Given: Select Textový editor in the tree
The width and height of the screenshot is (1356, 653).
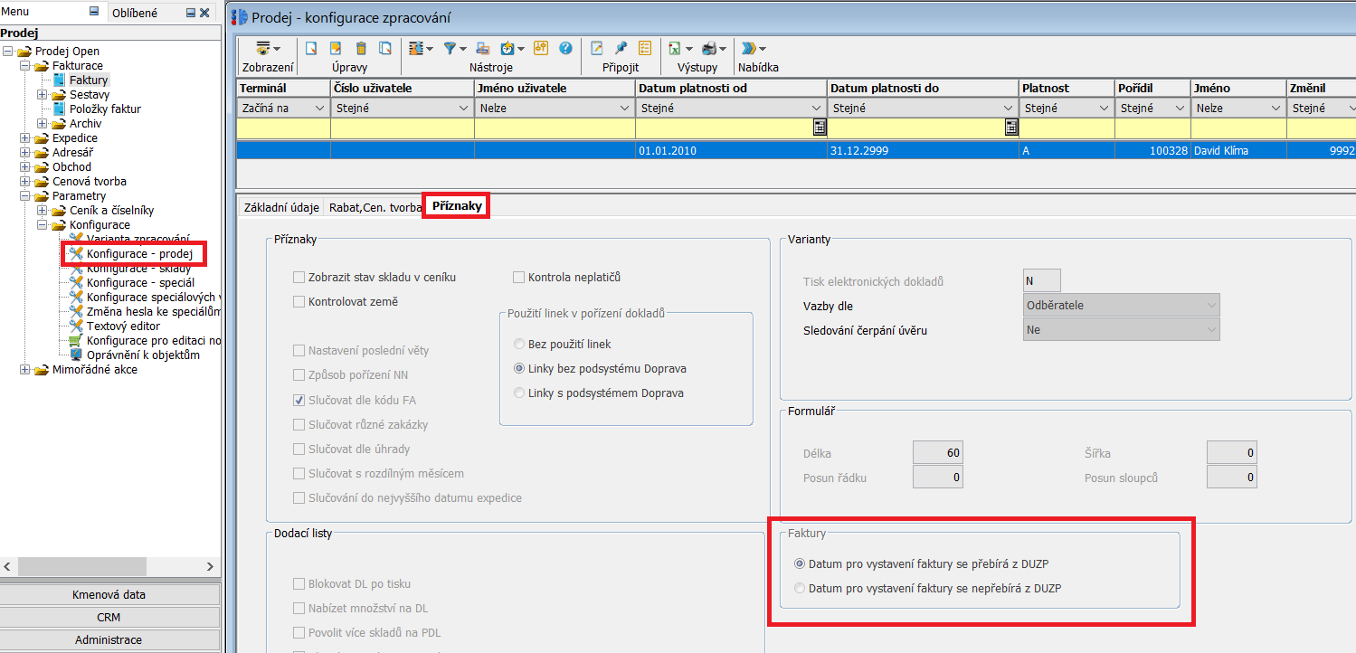Looking at the screenshot, I should click(x=123, y=326).
